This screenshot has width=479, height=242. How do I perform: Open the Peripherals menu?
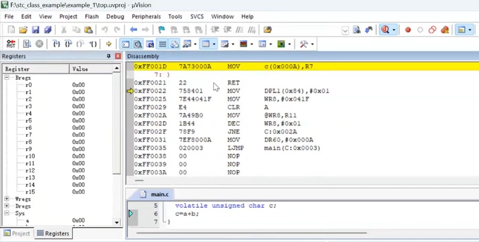pyautogui.click(x=146, y=16)
